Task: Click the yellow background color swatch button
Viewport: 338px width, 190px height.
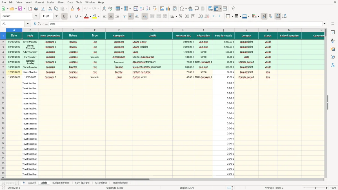Action: click(x=95, y=16)
